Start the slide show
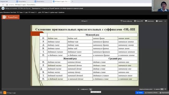This screenshot has width=169, height=95. coord(126,21)
